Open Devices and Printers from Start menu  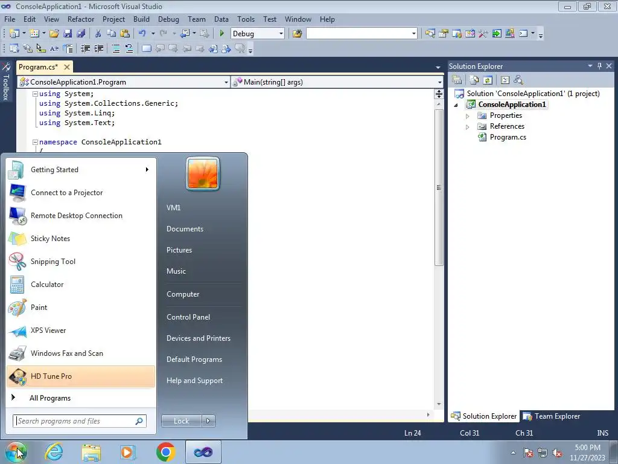198,338
